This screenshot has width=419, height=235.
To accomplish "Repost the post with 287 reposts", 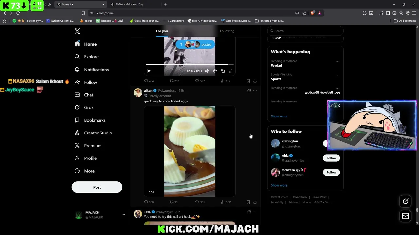I will pos(174,81).
